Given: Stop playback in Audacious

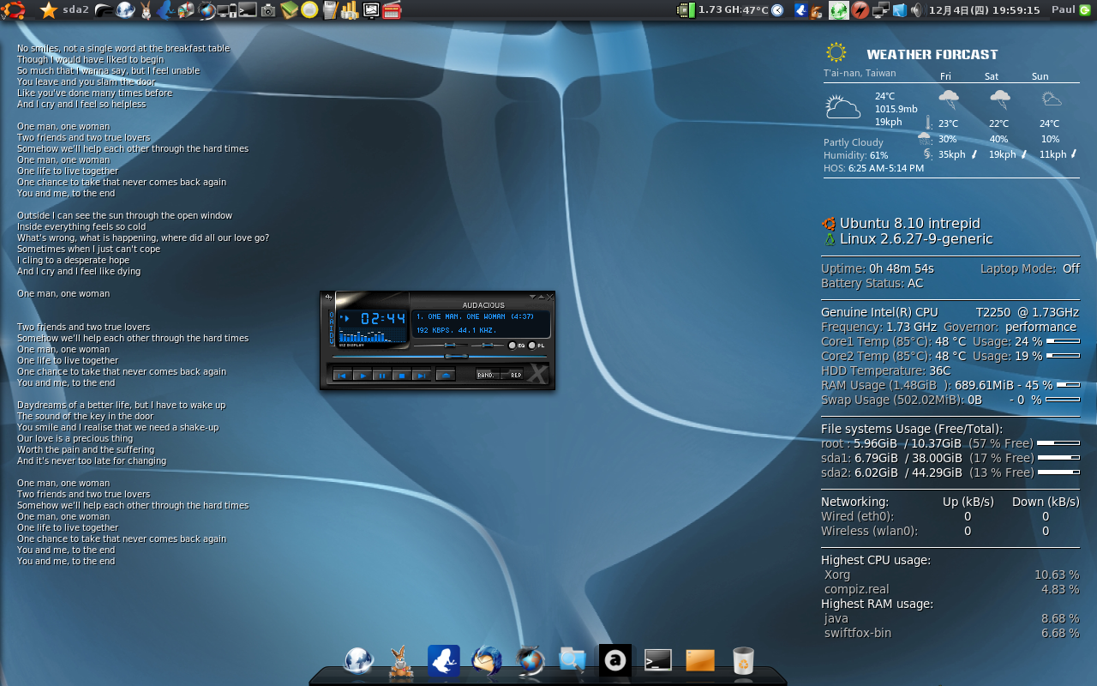Looking at the screenshot, I should point(402,376).
